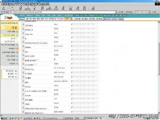Click the page vertical scrollbar thumb

coord(159,59)
